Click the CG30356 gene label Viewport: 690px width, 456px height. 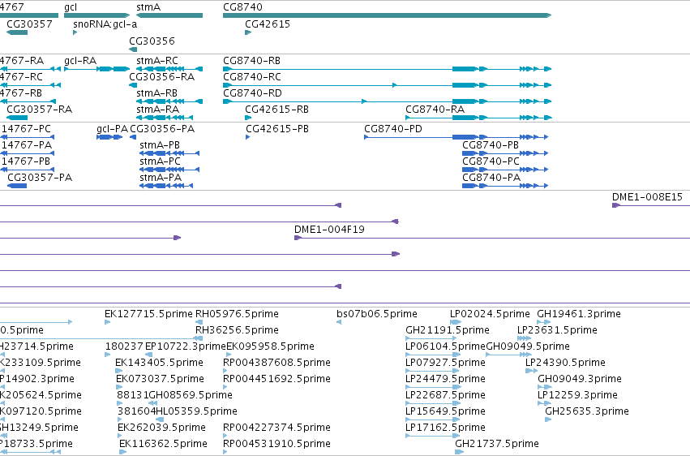[x=152, y=41]
